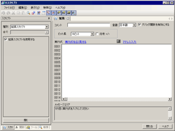
Task: Click the white notepad icon in toolbar
Action: [x=44, y=13]
